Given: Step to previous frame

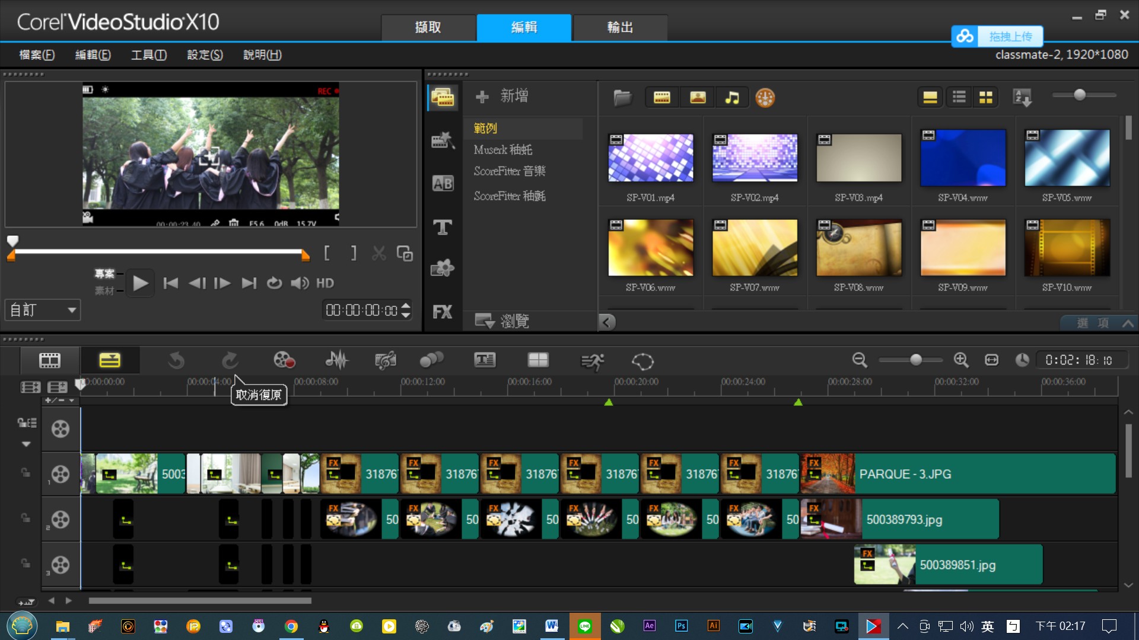Looking at the screenshot, I should tap(197, 283).
